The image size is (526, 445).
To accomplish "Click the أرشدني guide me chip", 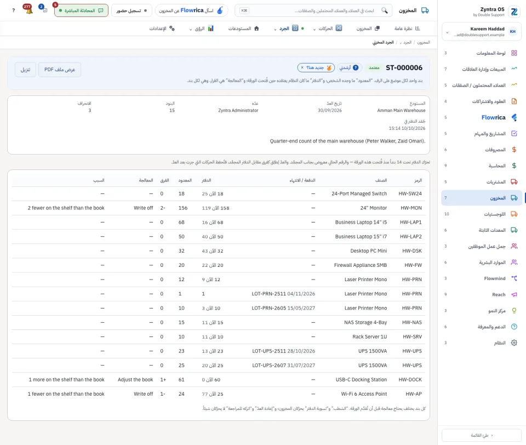I will pos(349,68).
